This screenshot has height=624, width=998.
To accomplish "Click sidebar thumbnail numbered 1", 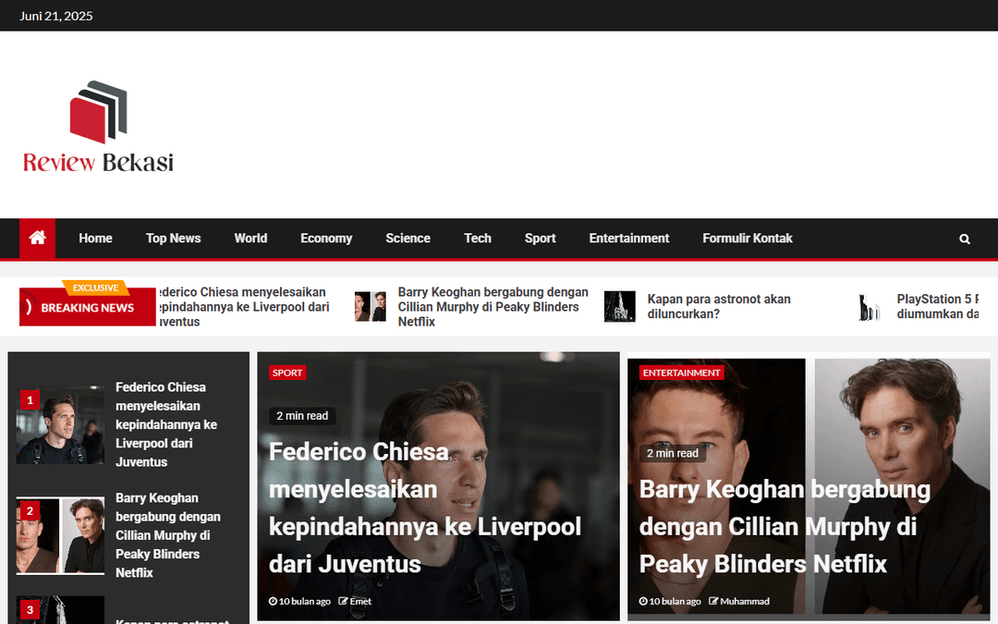I will (60, 424).
